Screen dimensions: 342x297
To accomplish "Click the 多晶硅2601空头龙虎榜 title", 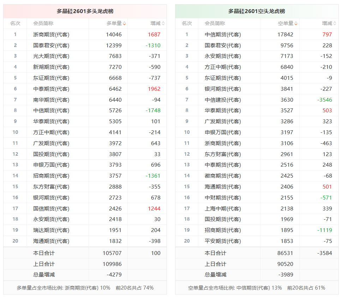I will coord(257,11).
